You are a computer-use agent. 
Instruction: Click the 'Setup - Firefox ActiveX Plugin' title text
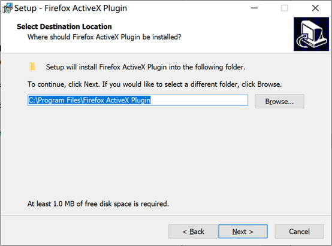71,8
